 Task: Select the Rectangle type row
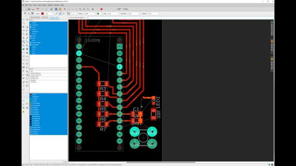[49, 45]
